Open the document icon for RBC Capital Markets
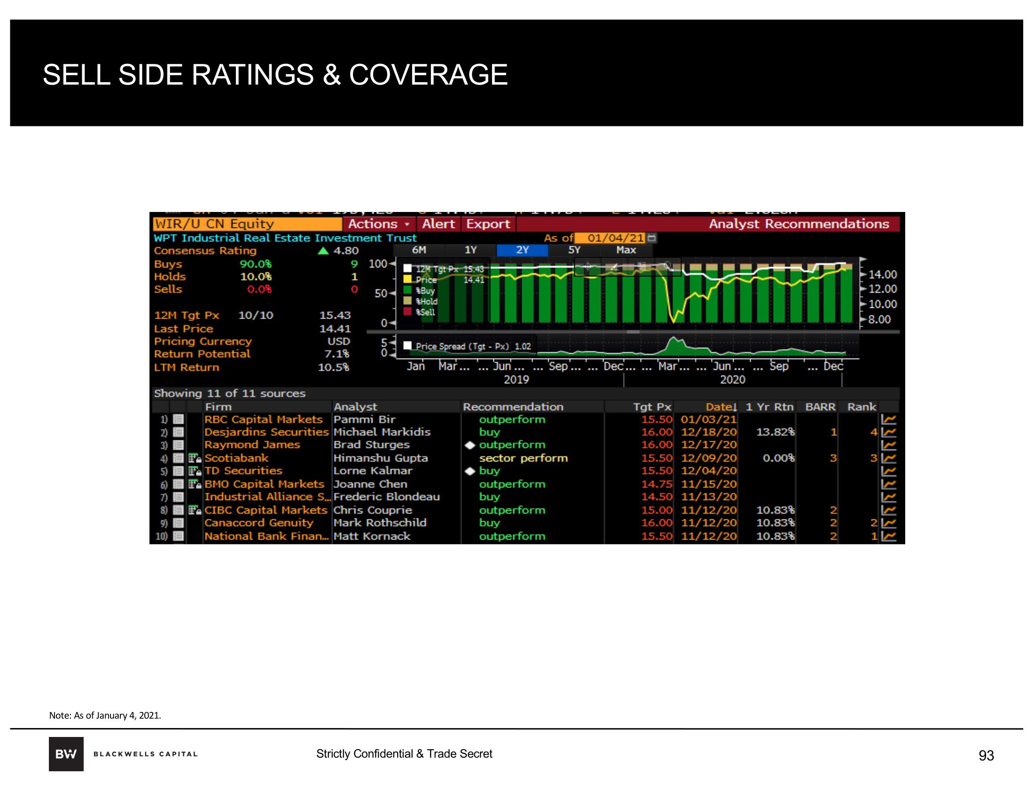Viewport: 1034px width, 799px height. click(178, 419)
